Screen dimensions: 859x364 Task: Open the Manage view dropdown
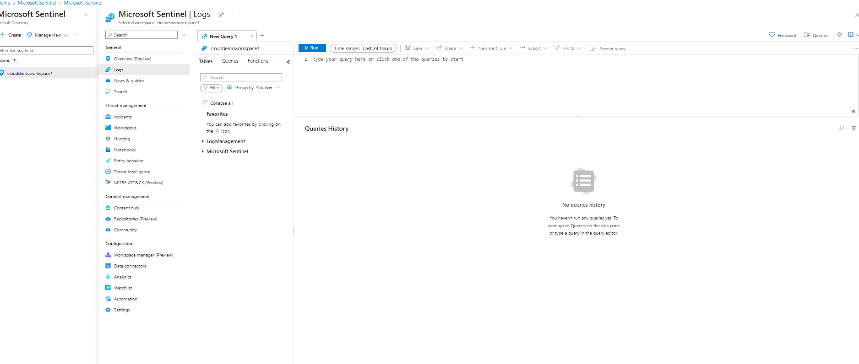coord(47,35)
